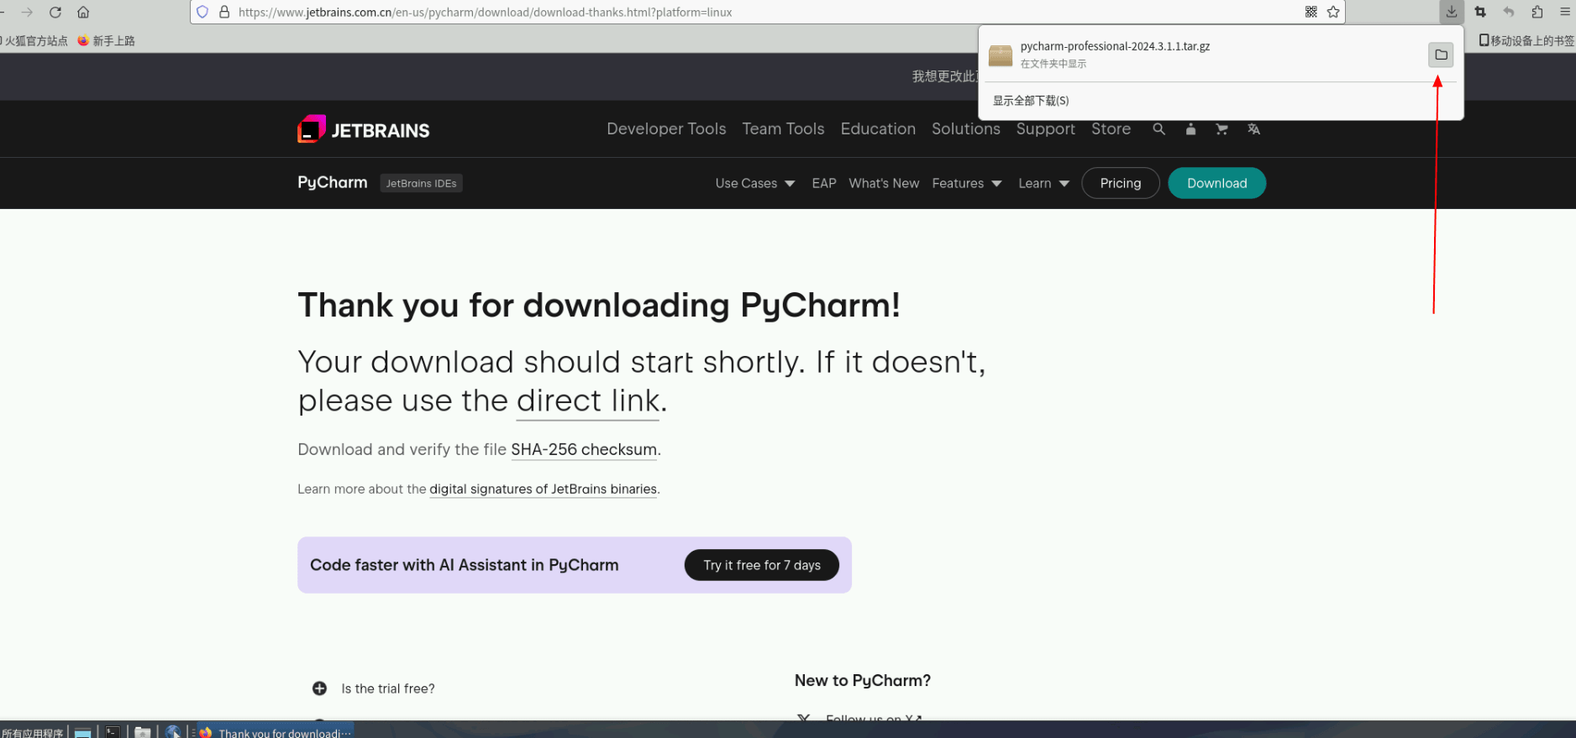This screenshot has width=1576, height=738.
Task: Reload the page with the refresh icon
Action: pyautogui.click(x=55, y=12)
